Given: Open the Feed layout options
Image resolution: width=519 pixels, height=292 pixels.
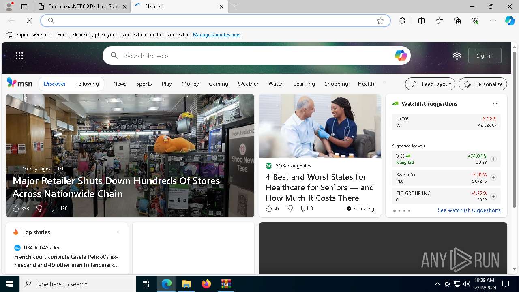Looking at the screenshot, I should pyautogui.click(x=430, y=84).
